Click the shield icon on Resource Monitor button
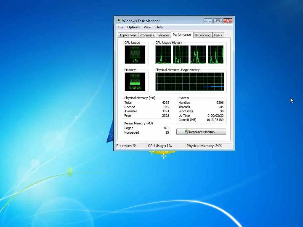The image size is (303, 227). coord(186,132)
